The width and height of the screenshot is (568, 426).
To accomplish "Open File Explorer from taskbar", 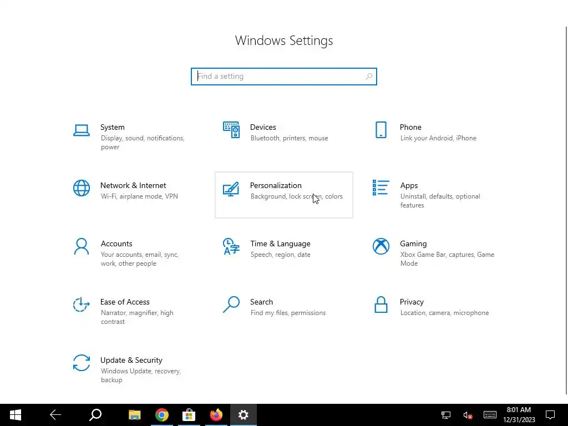I will tap(134, 415).
